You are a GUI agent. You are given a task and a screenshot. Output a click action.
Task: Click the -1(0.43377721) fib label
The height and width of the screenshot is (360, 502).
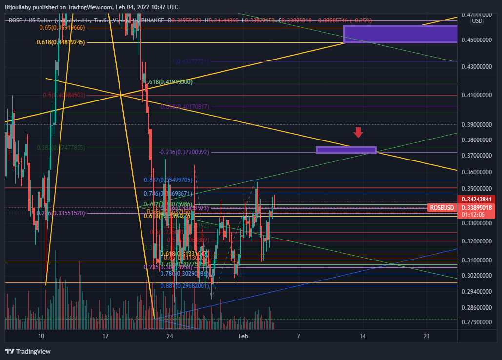click(x=189, y=61)
